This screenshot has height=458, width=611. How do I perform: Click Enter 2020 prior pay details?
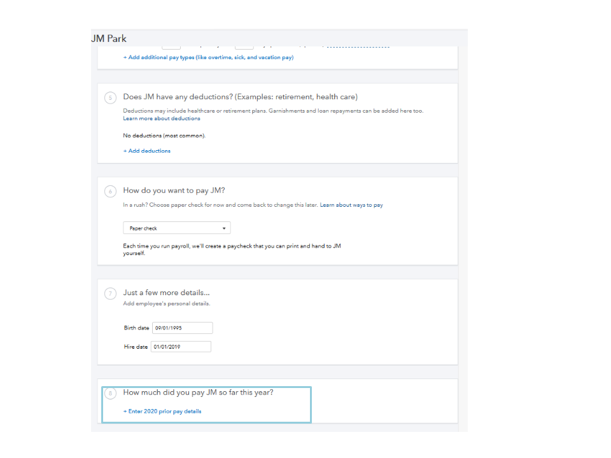(x=162, y=412)
